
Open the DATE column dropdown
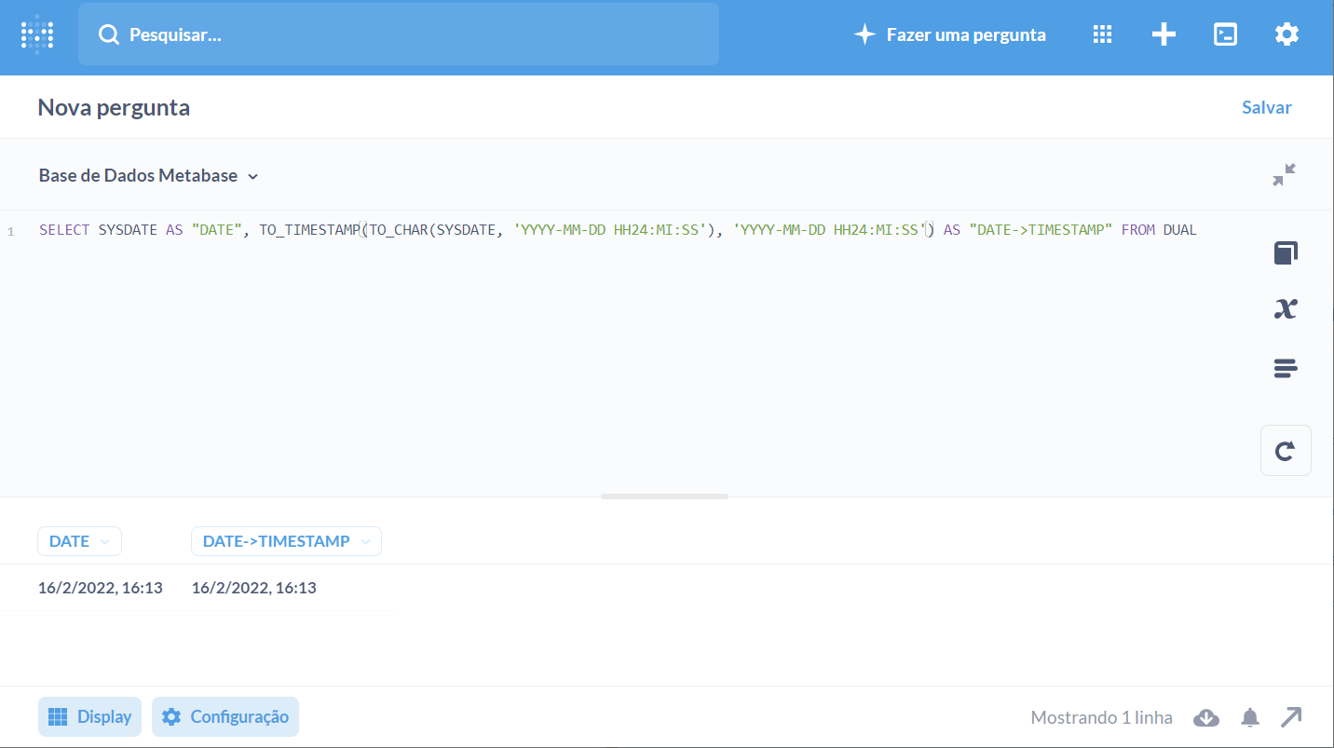click(x=79, y=541)
